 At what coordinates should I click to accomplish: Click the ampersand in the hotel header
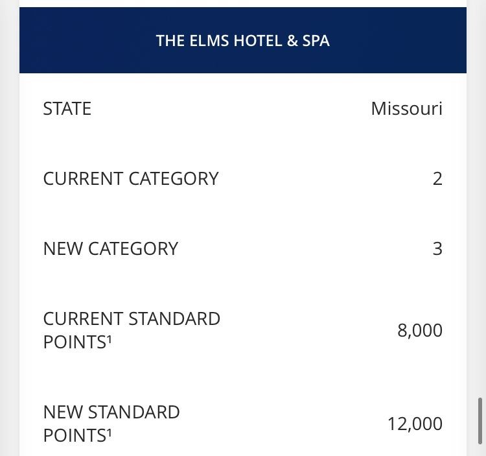[x=293, y=41]
